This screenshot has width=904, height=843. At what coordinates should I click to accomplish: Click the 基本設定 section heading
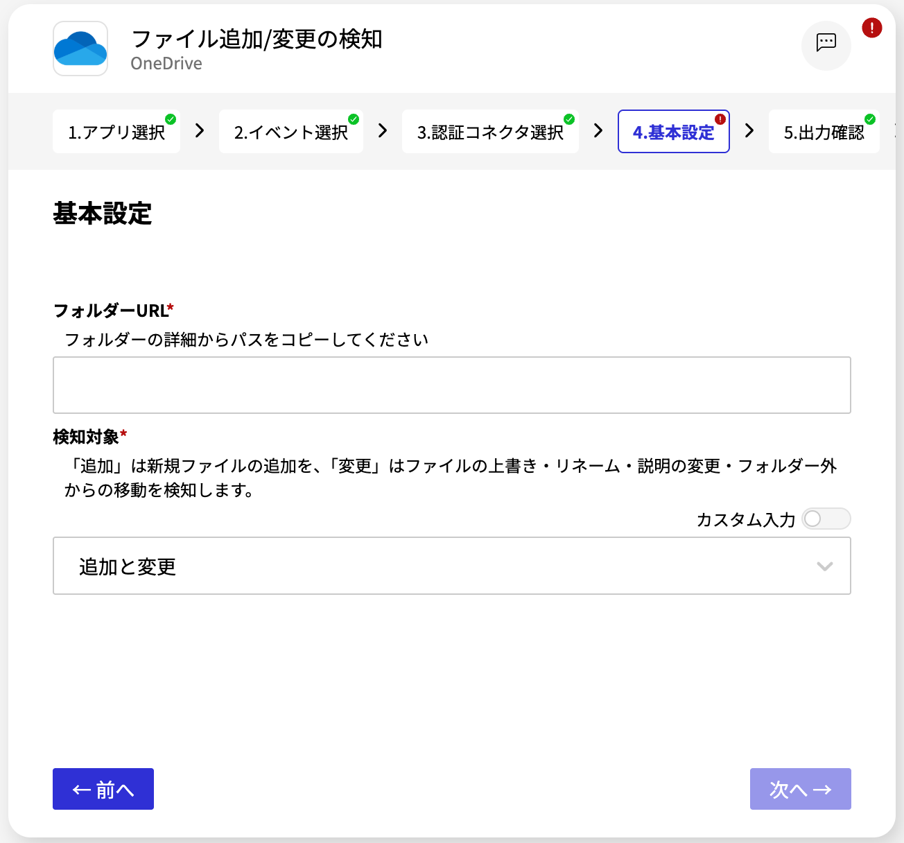coord(103,214)
